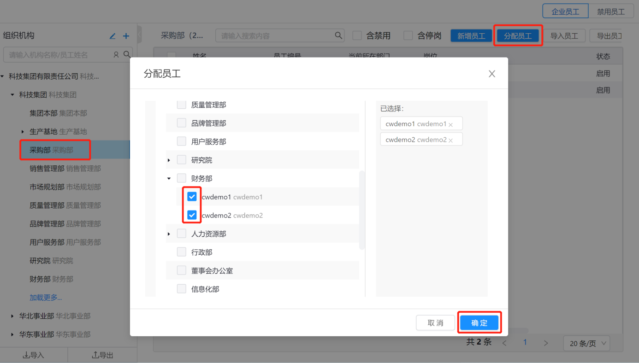Screen dimensions: 639x363
Task: Click the 导出 button at sidebar bottom
Action: 102,355
